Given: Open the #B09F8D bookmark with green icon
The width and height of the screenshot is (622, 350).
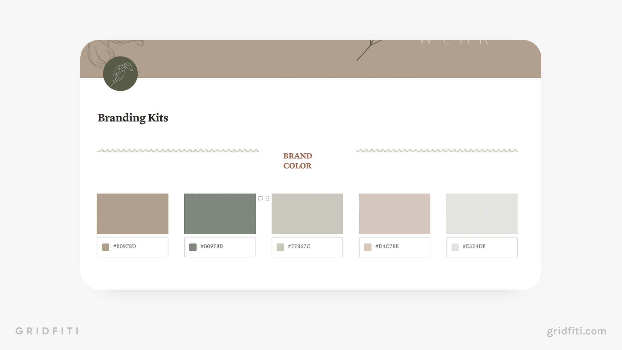Looking at the screenshot, I should 220,247.
